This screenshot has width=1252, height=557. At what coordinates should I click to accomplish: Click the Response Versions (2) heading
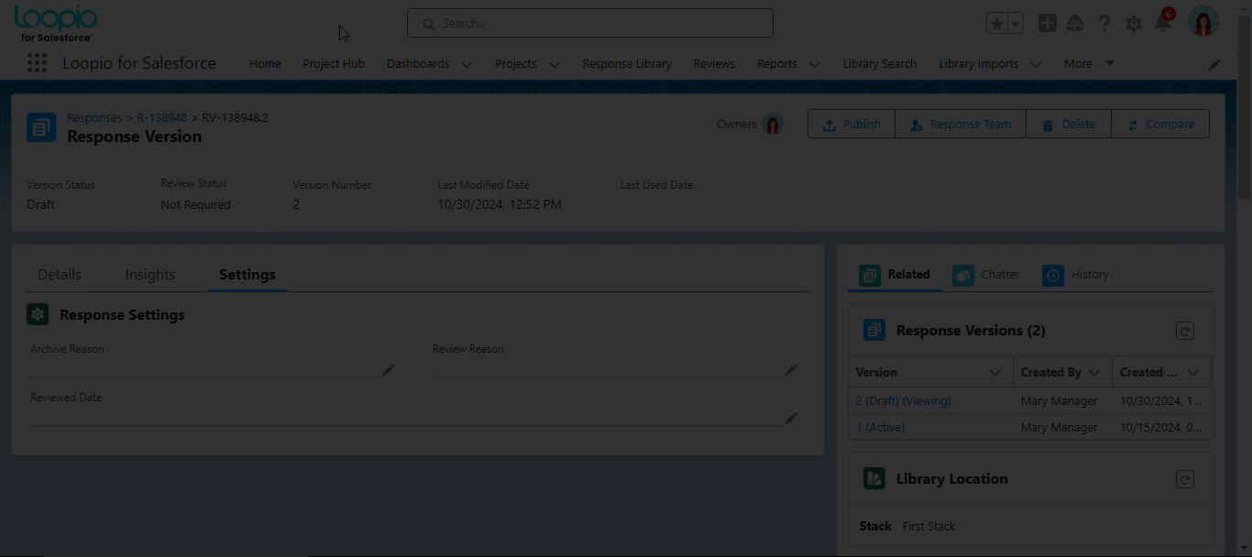[x=971, y=331]
